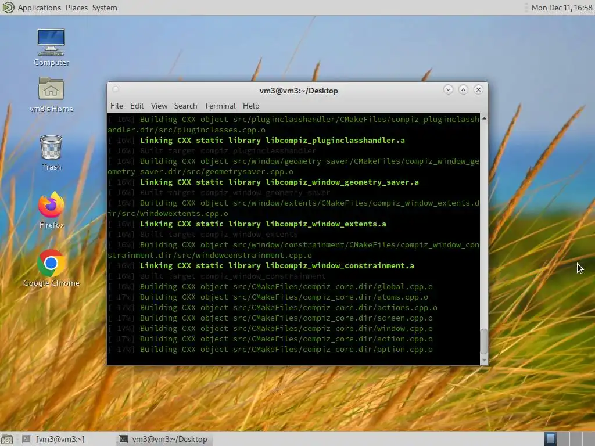
Task: Click the terminal scrollbar down arrow
Action: point(484,360)
